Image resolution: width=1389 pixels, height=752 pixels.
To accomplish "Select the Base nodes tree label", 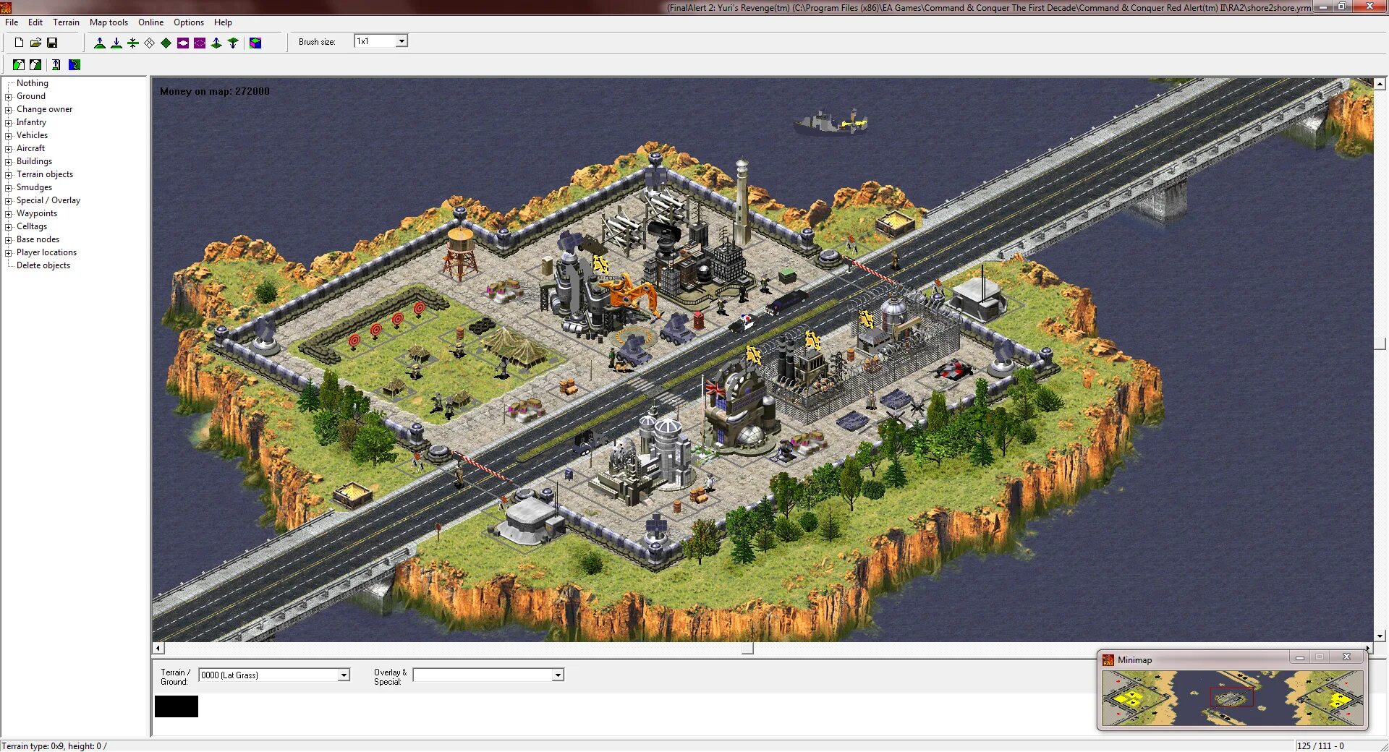I will (x=38, y=239).
